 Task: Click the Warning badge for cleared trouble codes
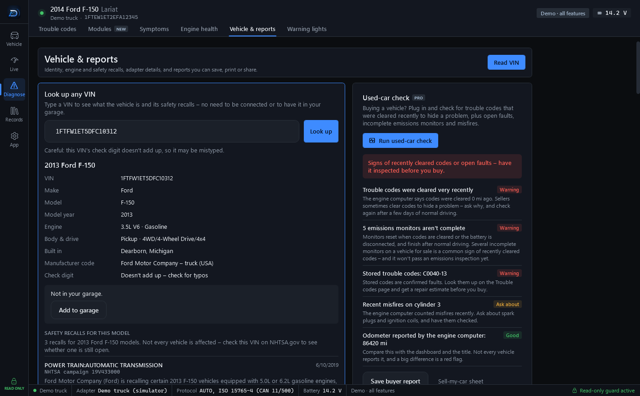coord(509,190)
